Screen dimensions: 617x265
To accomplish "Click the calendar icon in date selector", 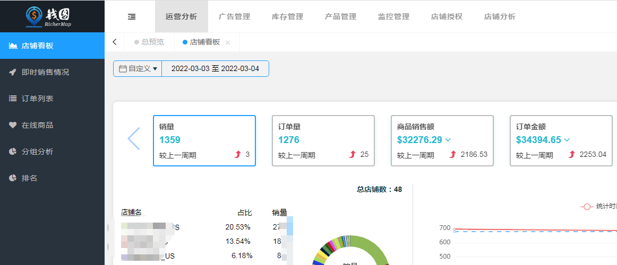I will (x=123, y=69).
